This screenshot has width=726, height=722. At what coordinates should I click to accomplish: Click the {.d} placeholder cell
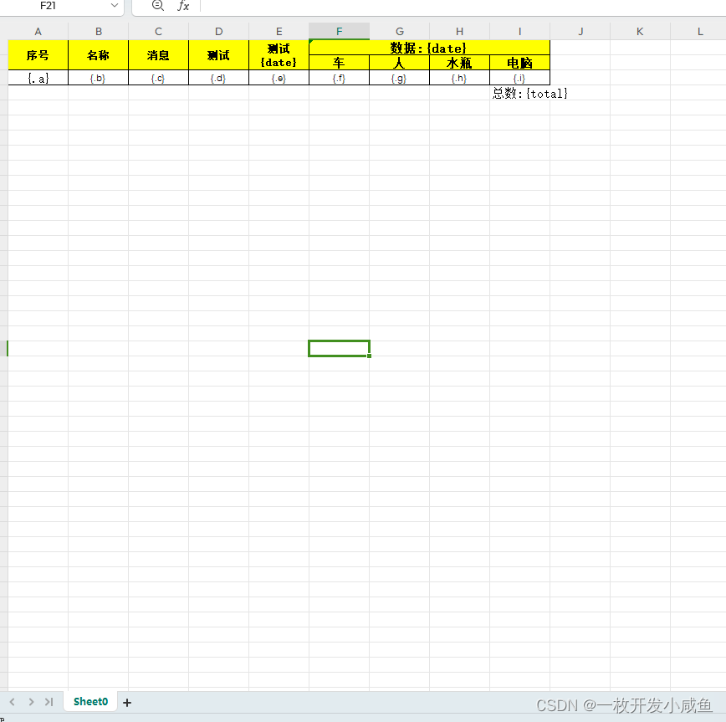(x=218, y=78)
